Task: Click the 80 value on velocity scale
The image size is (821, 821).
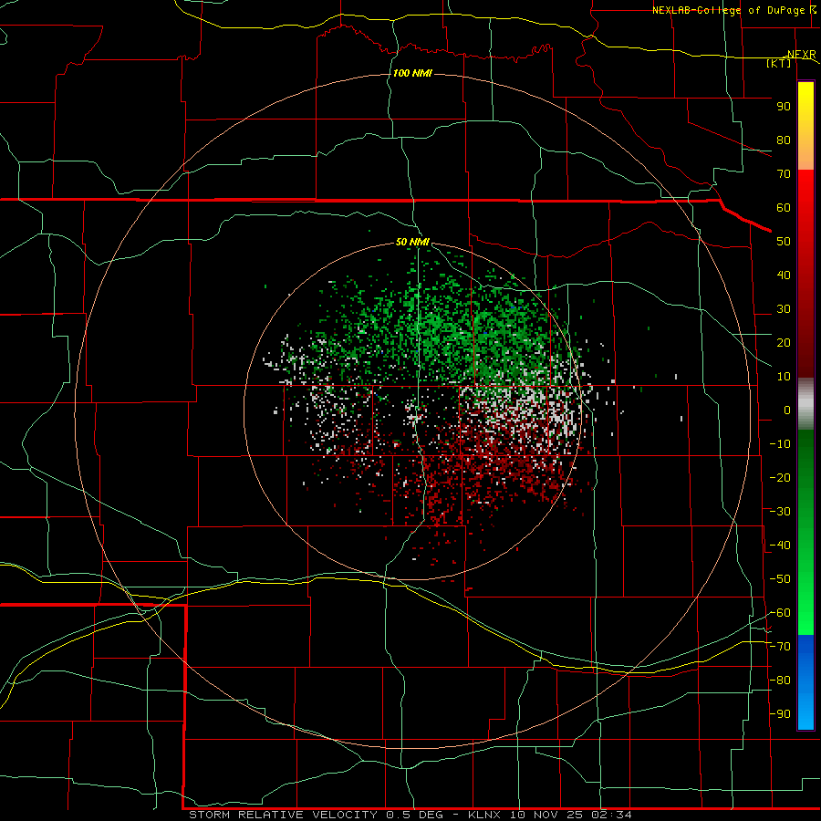Action: coord(784,140)
